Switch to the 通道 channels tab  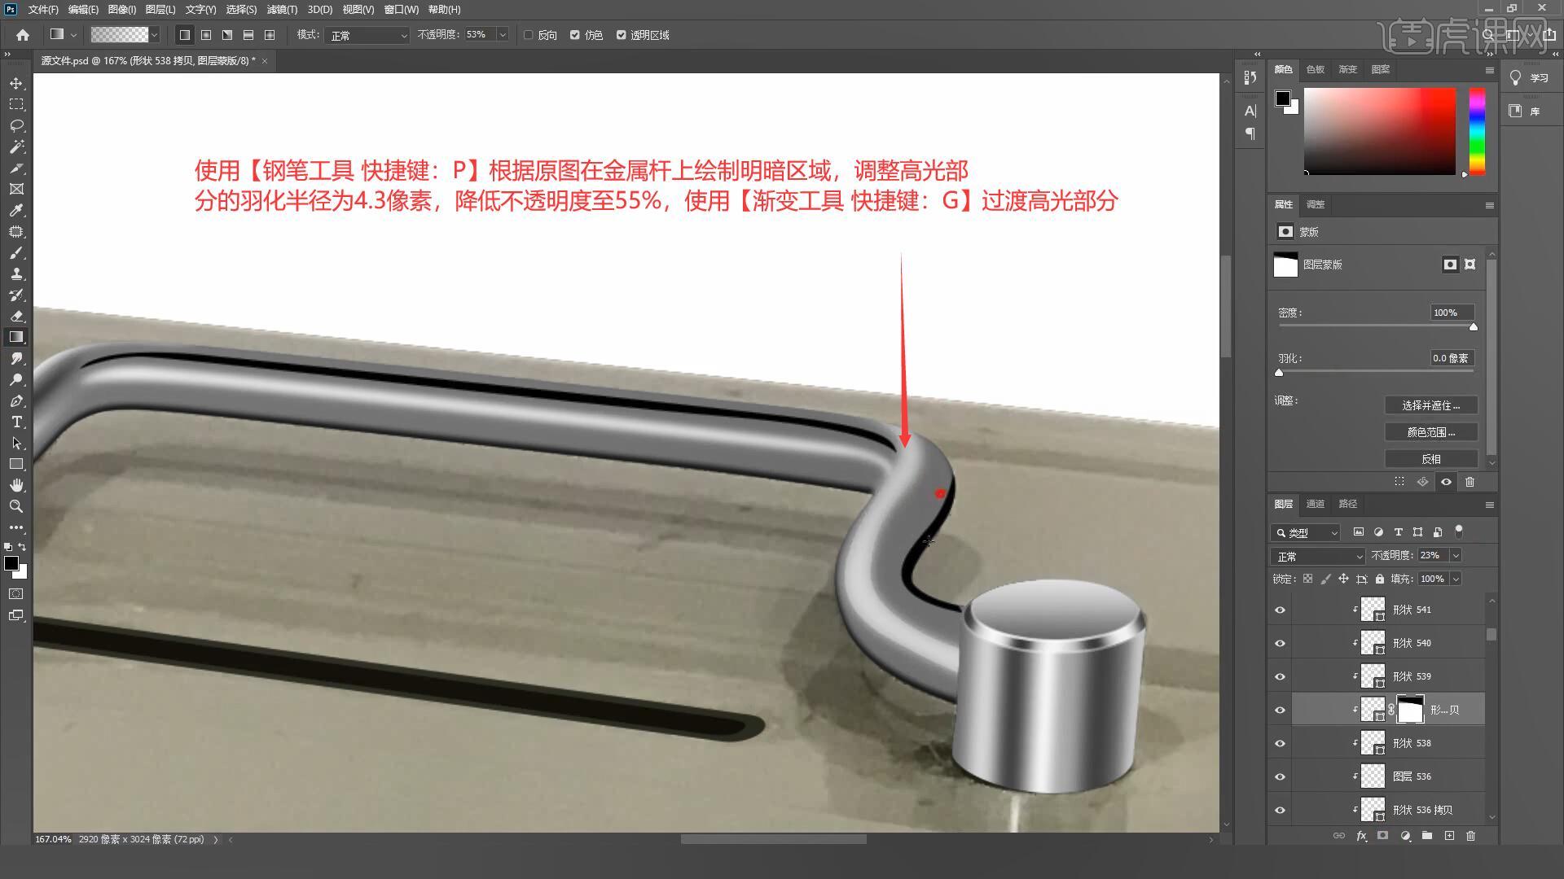(1316, 504)
